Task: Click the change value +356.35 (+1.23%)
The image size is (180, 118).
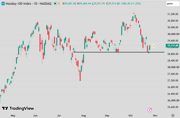Action: tap(131, 3)
